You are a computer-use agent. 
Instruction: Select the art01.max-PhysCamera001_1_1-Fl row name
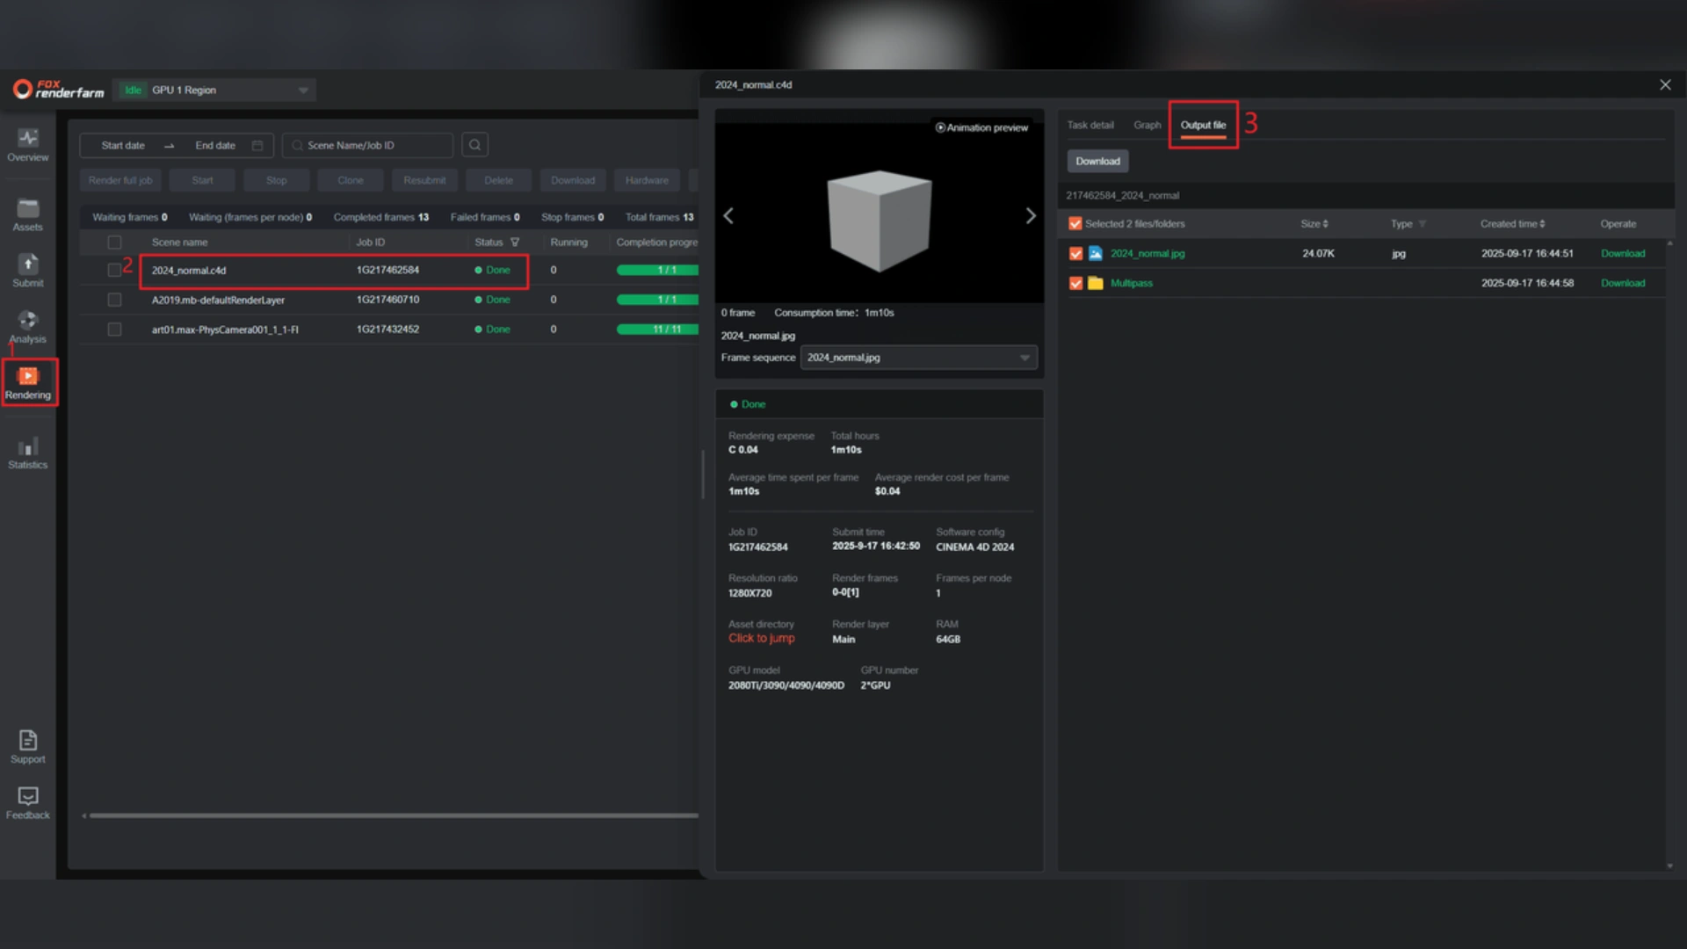[225, 330]
